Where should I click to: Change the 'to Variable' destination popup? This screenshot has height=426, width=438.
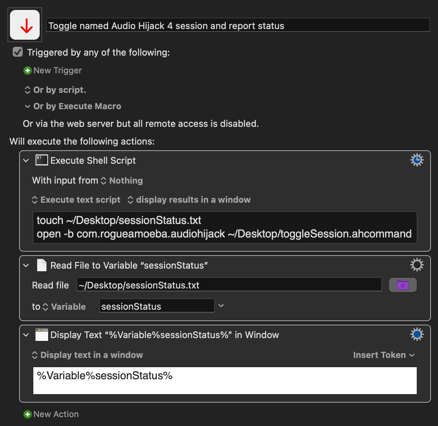point(64,307)
